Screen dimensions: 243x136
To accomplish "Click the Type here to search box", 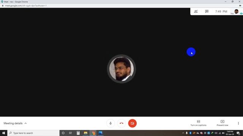I will click(33, 133).
